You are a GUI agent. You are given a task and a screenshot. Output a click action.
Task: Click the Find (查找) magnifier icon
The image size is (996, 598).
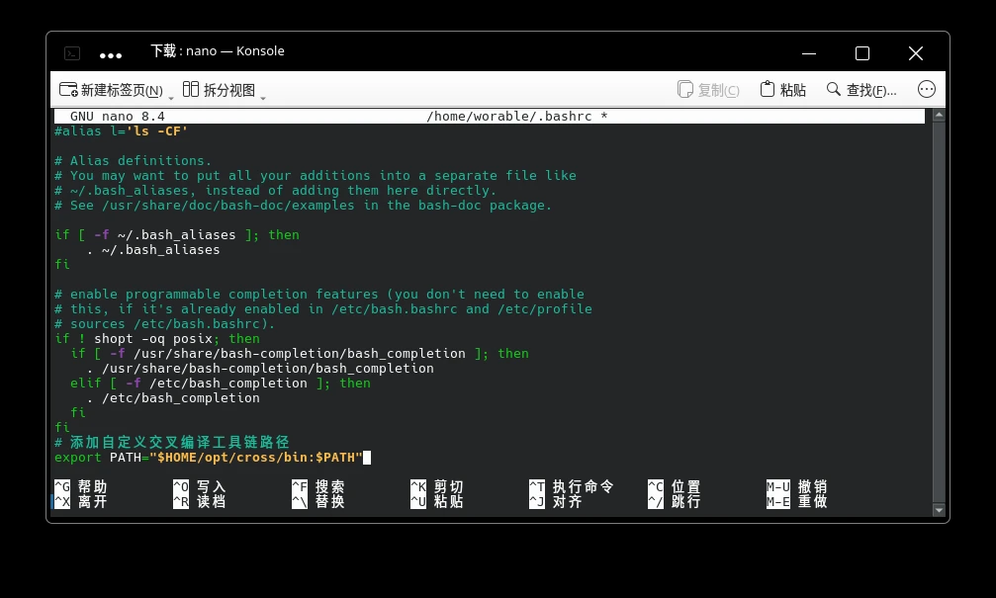tap(834, 90)
